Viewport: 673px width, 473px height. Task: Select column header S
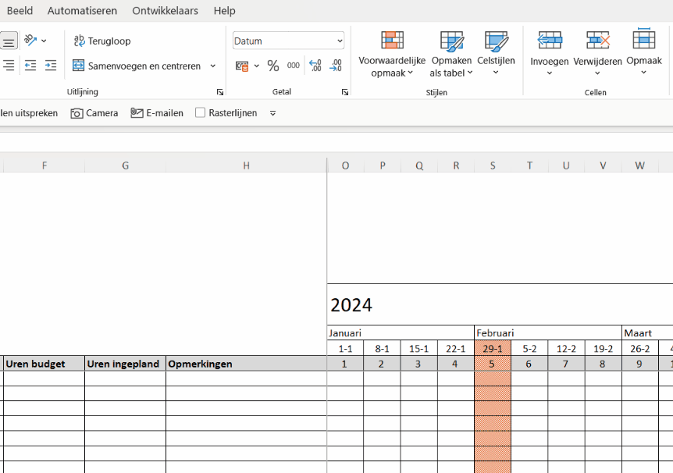(493, 165)
